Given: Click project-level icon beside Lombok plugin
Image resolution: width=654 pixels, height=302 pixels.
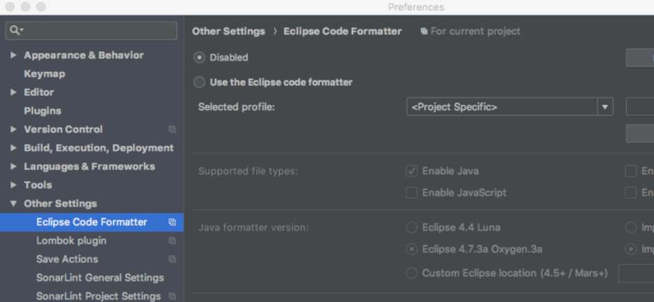Looking at the screenshot, I should pyautogui.click(x=173, y=240).
